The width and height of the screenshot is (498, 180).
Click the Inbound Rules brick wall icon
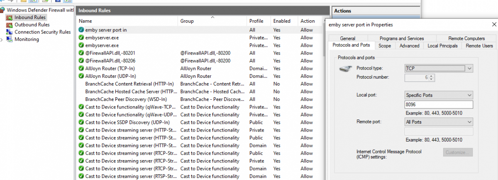[x=10, y=17]
